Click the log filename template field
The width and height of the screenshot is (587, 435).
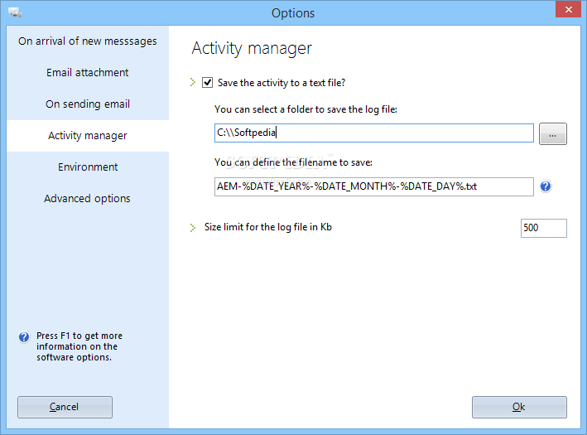click(x=374, y=186)
